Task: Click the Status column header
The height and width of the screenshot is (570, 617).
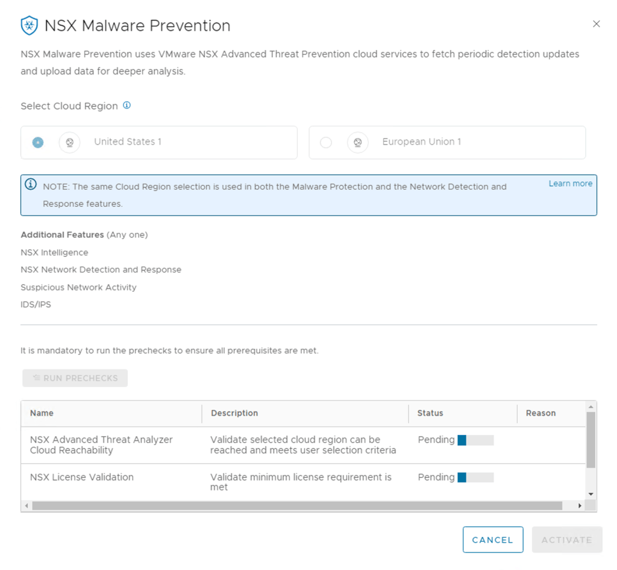Action: (430, 413)
